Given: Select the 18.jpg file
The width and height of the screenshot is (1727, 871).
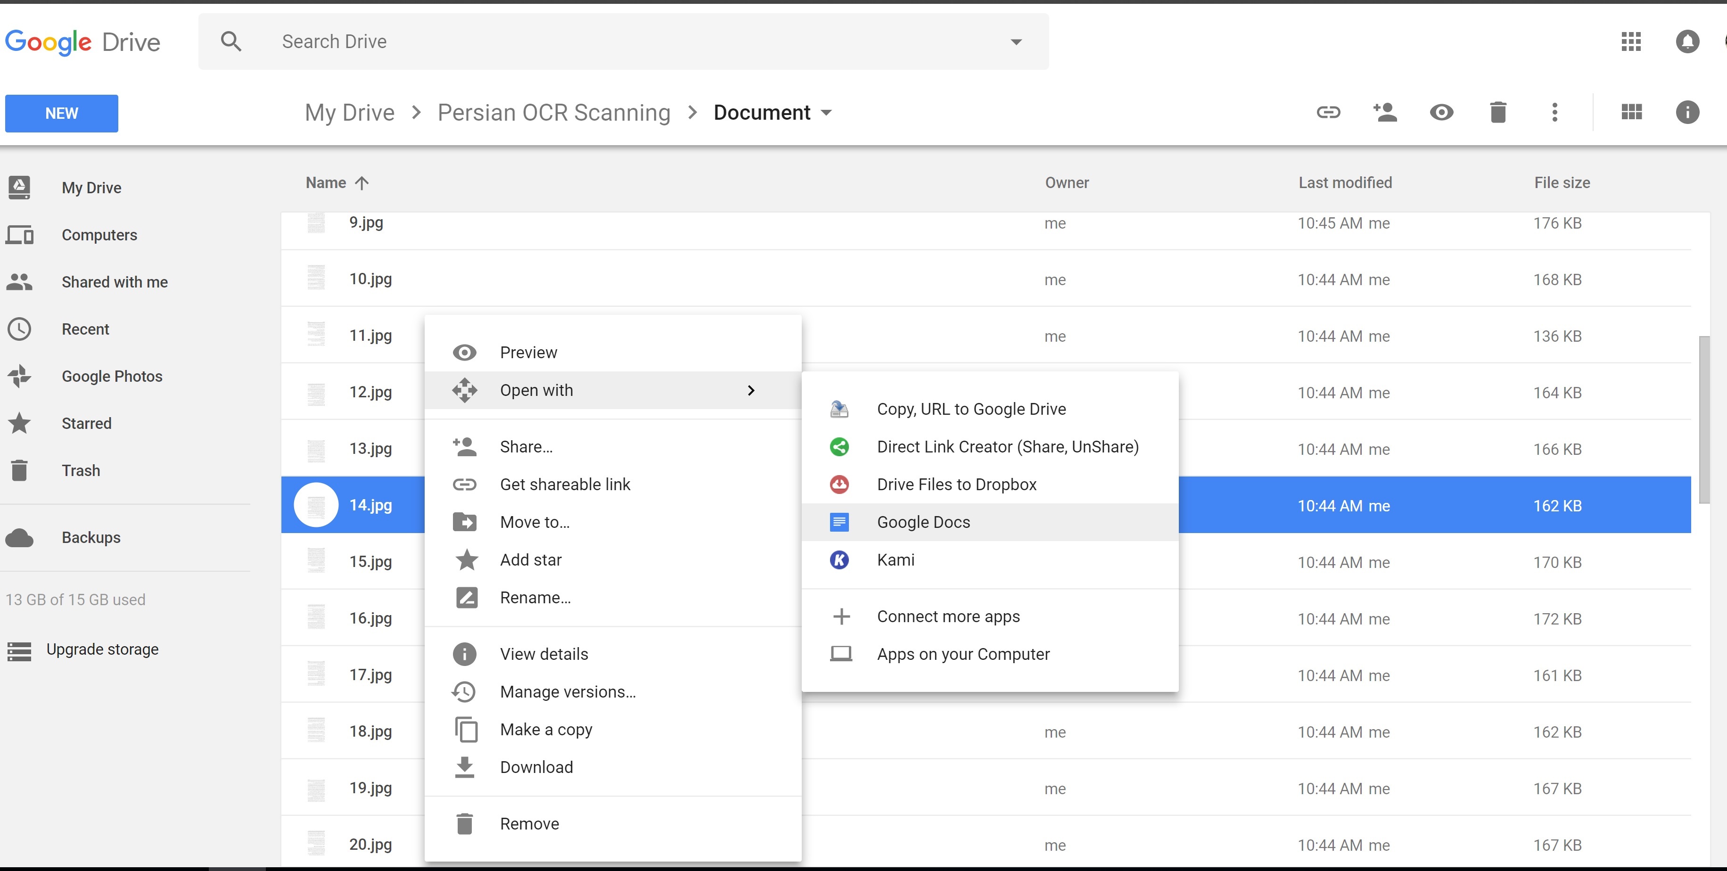Looking at the screenshot, I should [x=370, y=731].
